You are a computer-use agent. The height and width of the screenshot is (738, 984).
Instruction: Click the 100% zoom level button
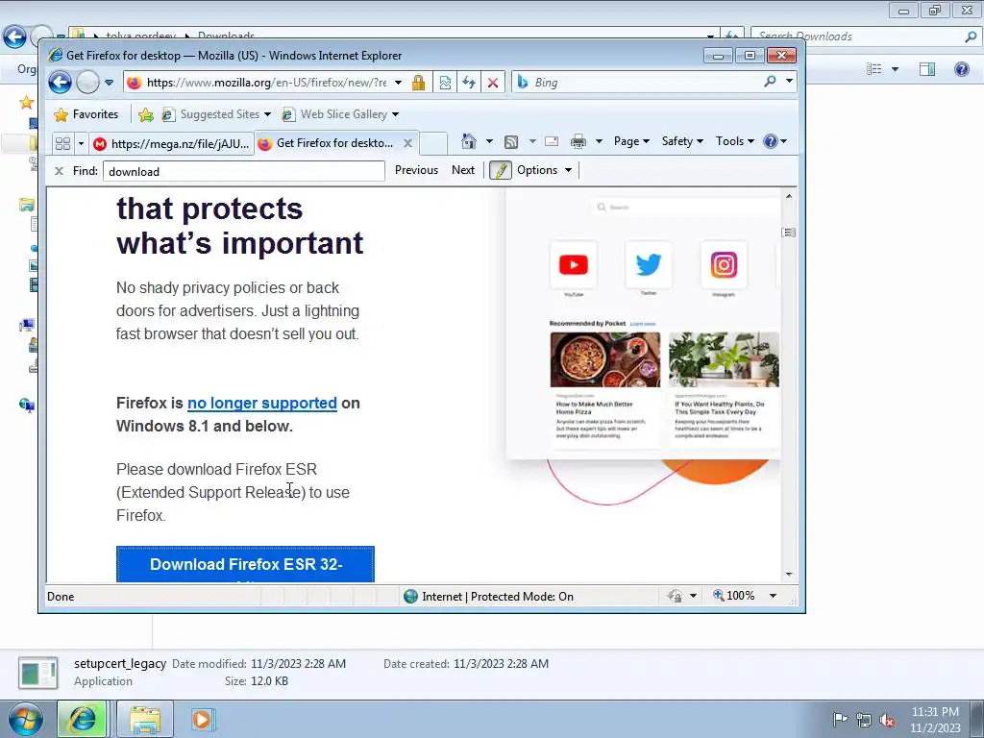tap(733, 596)
